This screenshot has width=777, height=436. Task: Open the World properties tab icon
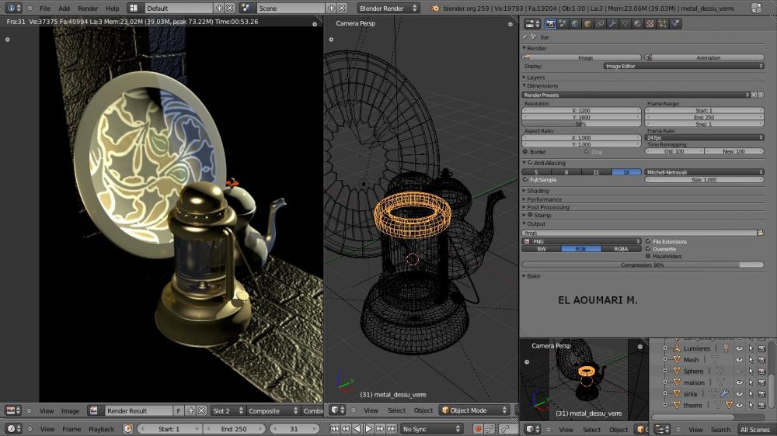576,24
